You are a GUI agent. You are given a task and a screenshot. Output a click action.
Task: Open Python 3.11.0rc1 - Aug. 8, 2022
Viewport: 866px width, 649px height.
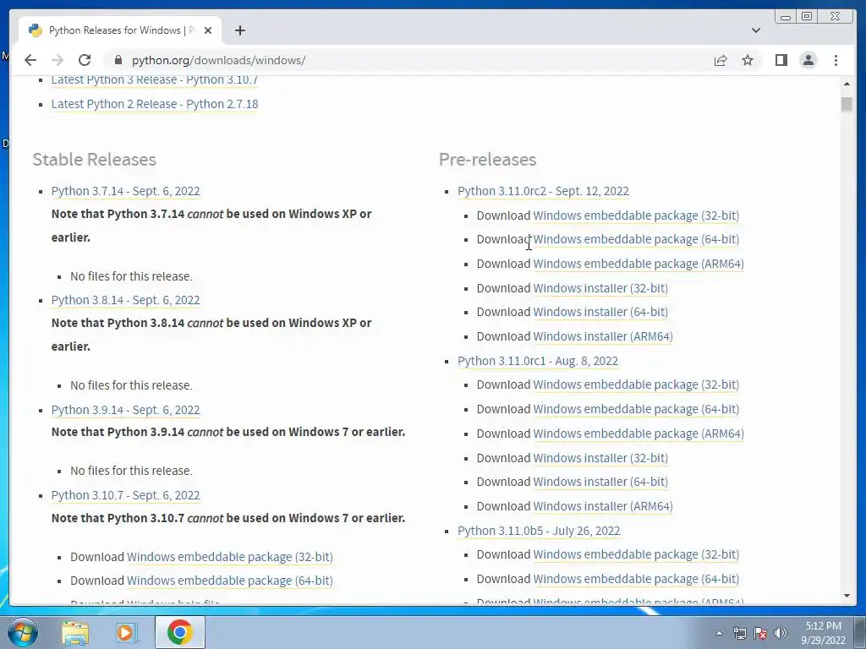click(537, 361)
